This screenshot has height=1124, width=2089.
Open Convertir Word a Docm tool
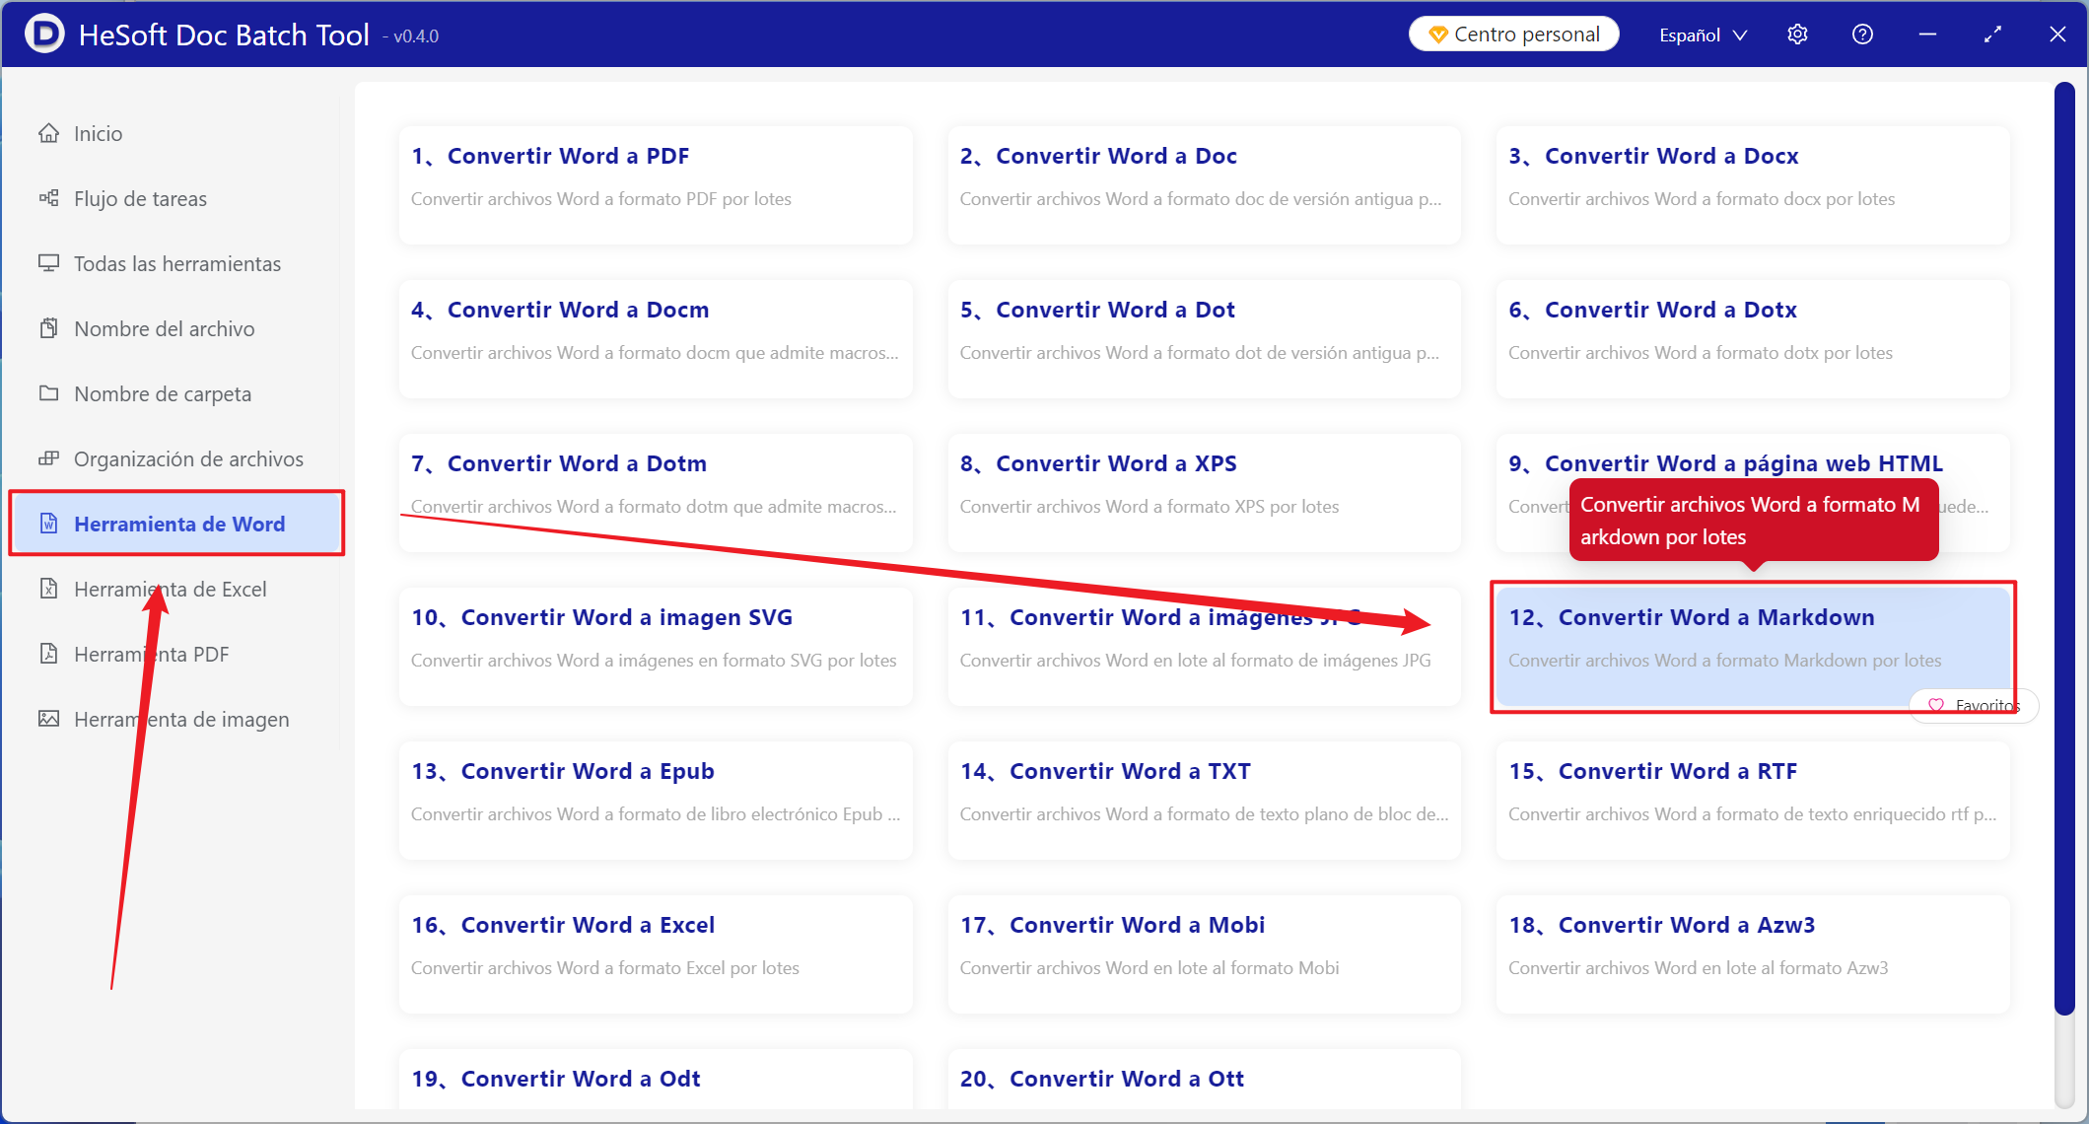coord(656,338)
